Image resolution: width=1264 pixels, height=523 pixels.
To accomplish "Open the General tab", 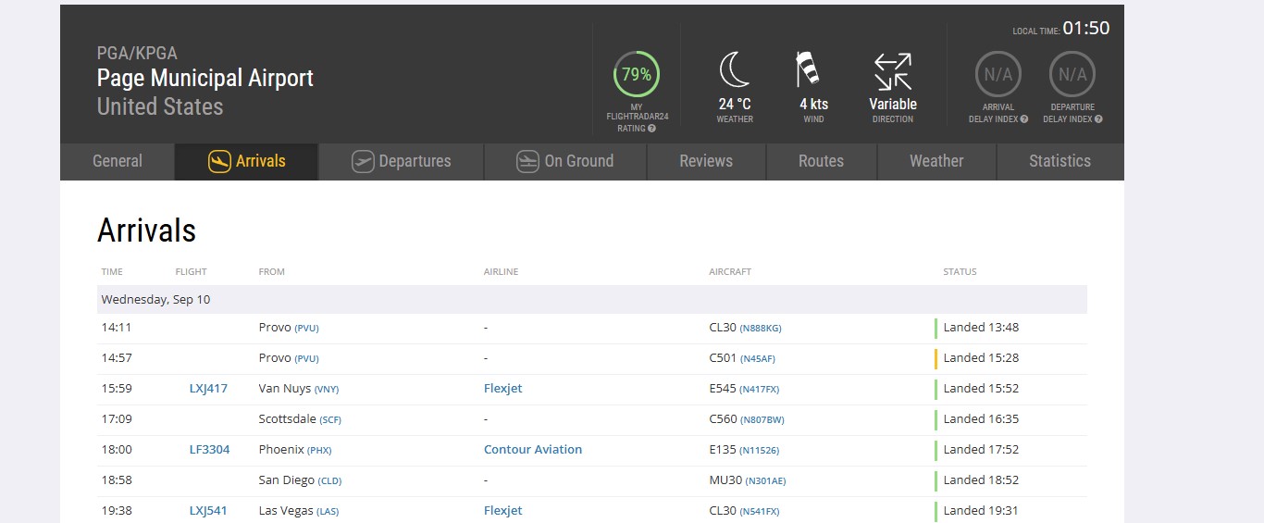I will pyautogui.click(x=118, y=161).
